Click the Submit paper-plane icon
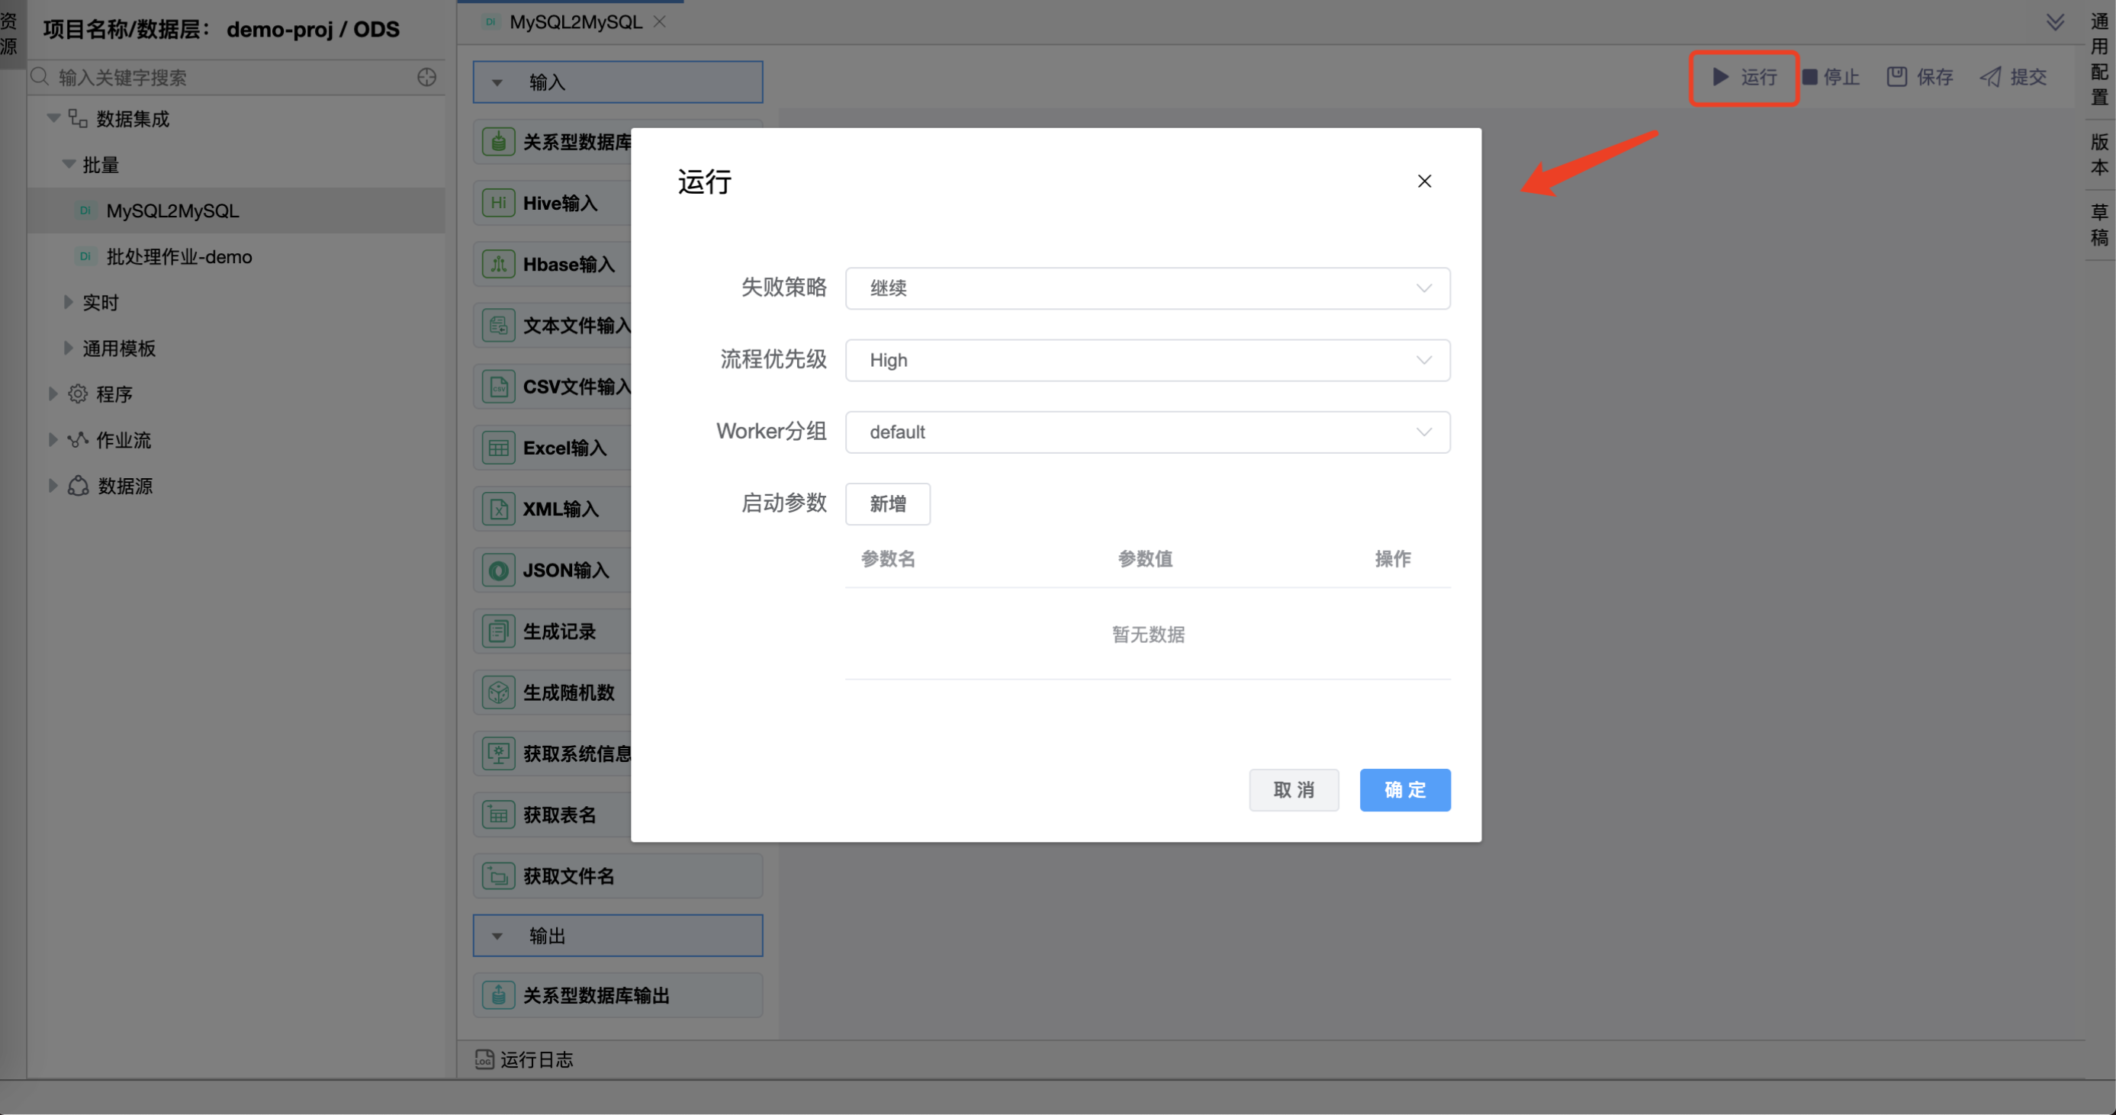Screen dimensions: 2116x1115 point(1990,77)
